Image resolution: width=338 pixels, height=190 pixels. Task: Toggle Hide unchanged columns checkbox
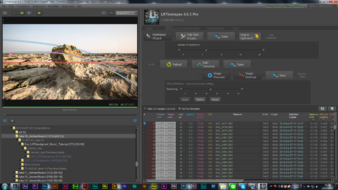(145, 109)
